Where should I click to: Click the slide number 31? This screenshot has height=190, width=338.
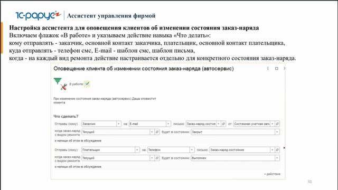309,182
